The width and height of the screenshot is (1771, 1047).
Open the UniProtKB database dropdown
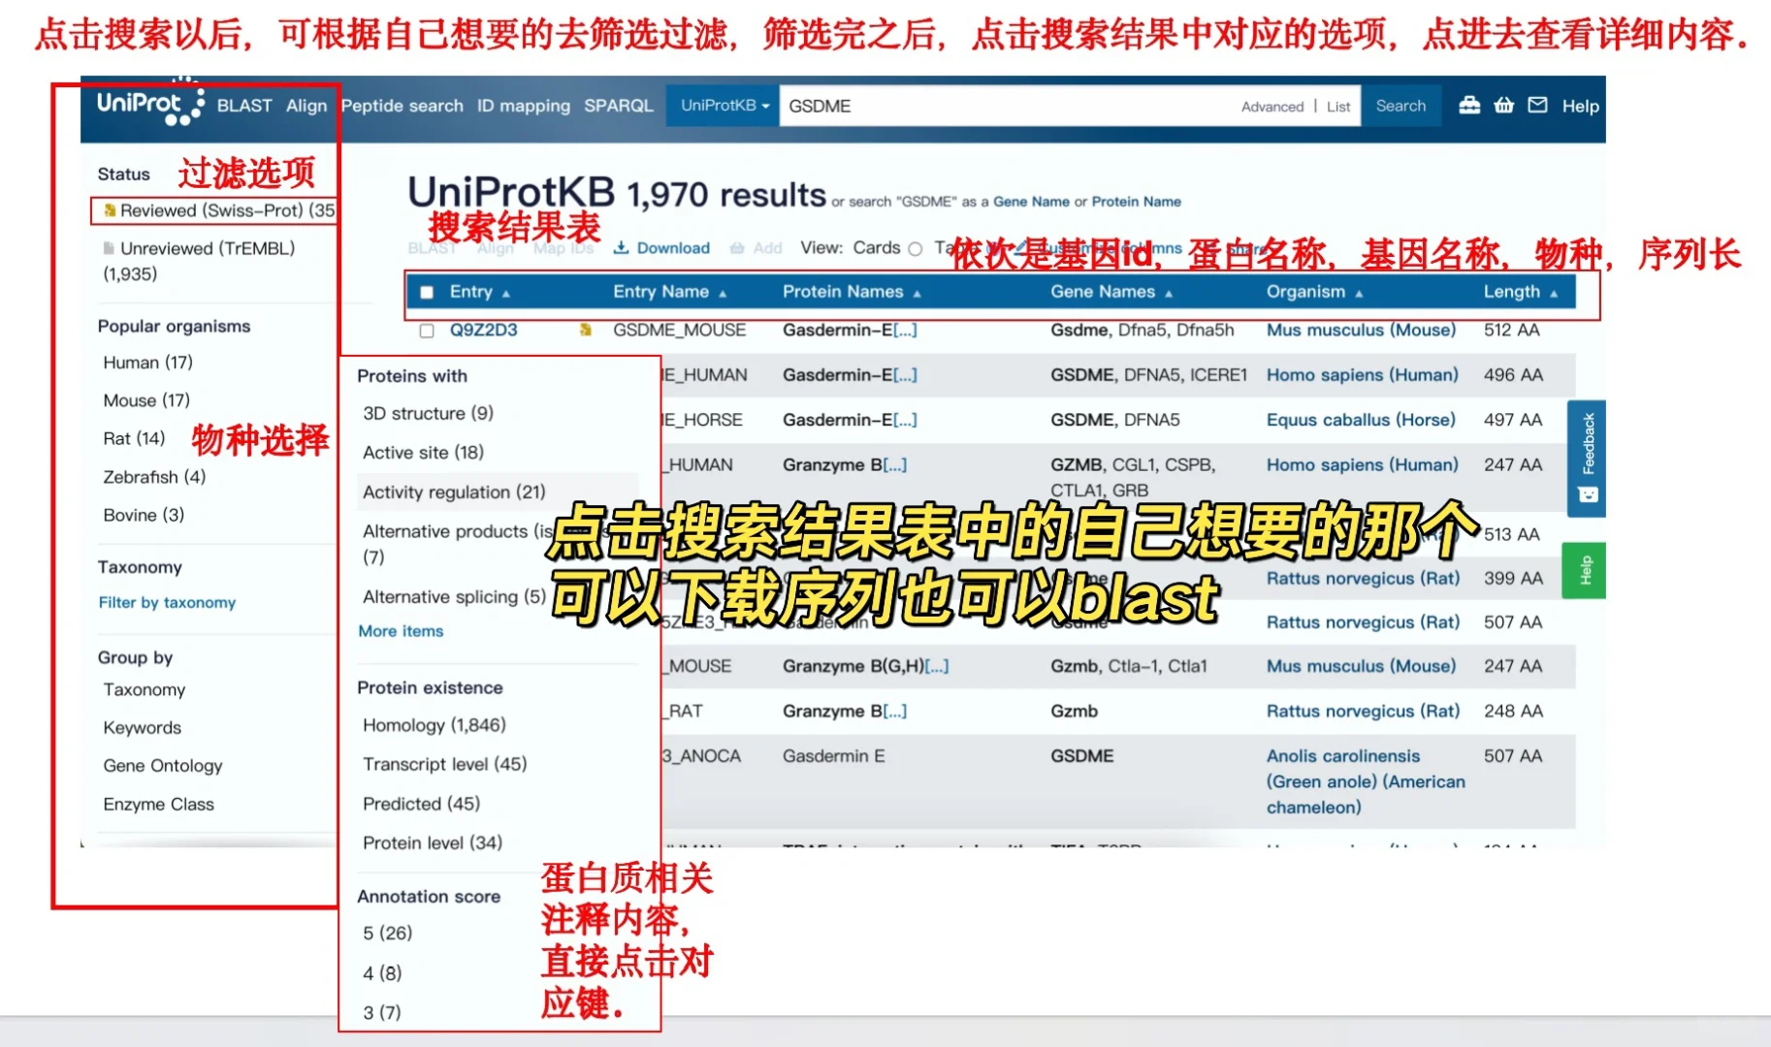coord(724,106)
